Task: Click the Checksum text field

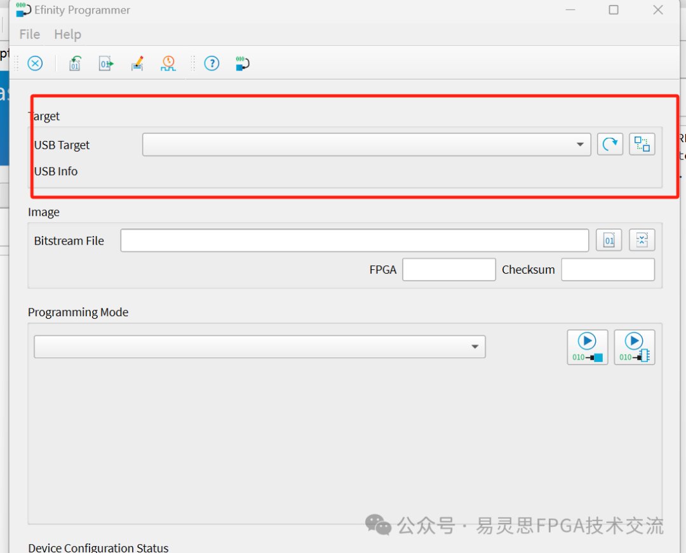Action: click(x=608, y=269)
